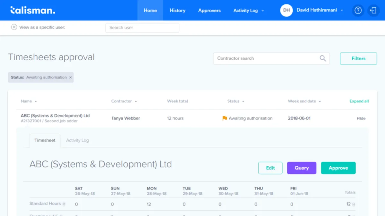The height and width of the screenshot is (216, 385).
Task: Go to the Approvers page
Action: 209,11
